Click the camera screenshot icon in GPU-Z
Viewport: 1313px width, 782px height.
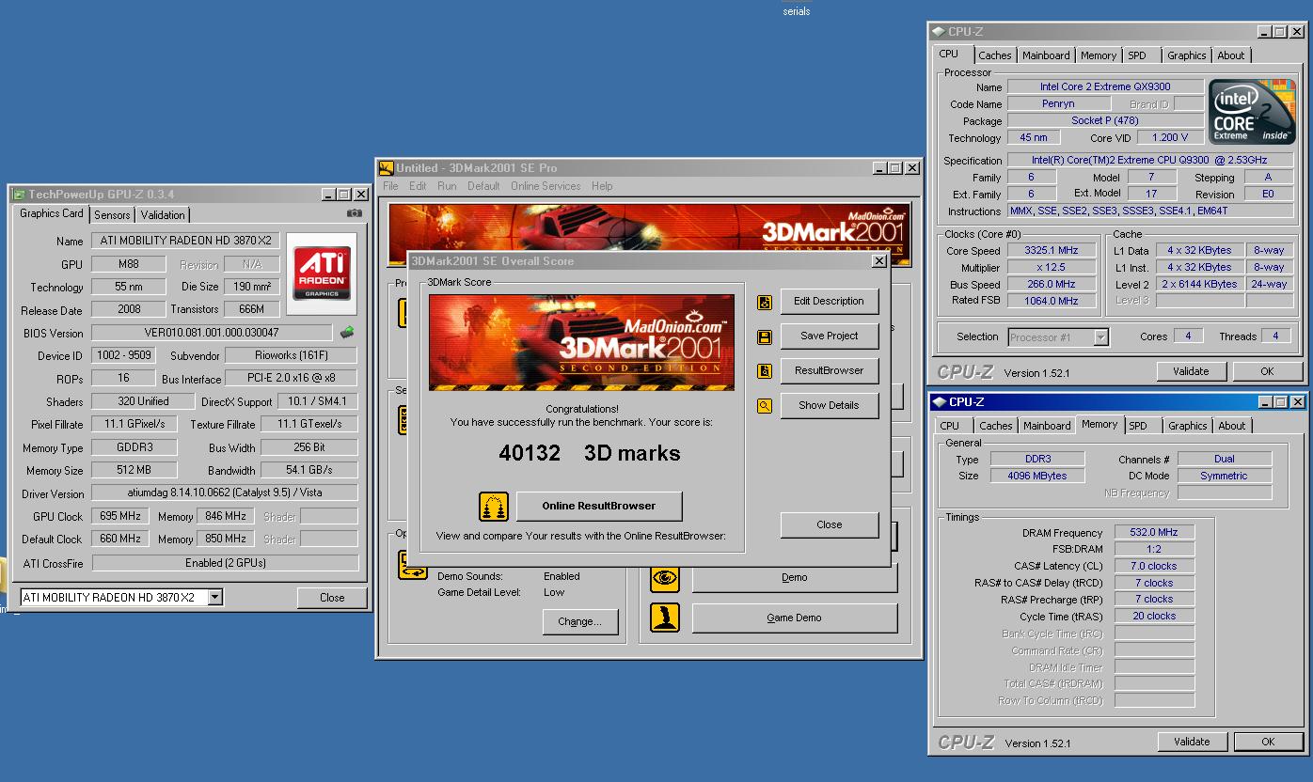pos(354,213)
